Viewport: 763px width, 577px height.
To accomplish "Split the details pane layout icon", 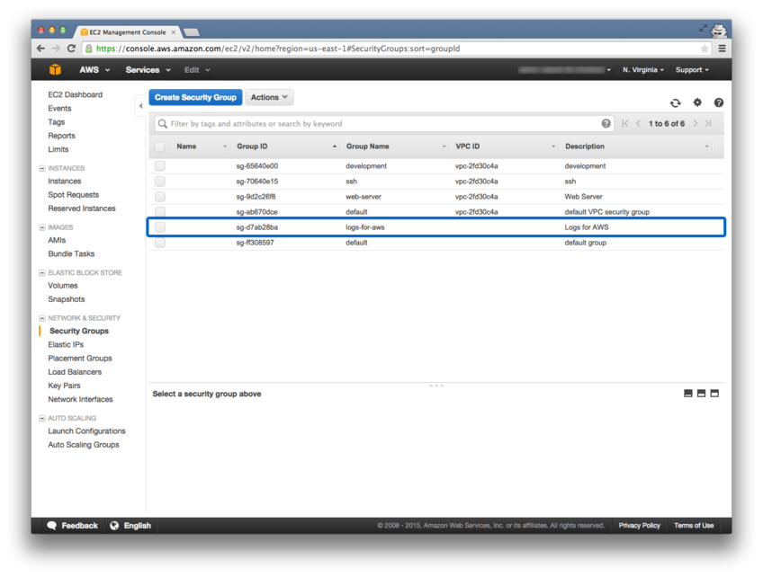I will pos(701,394).
